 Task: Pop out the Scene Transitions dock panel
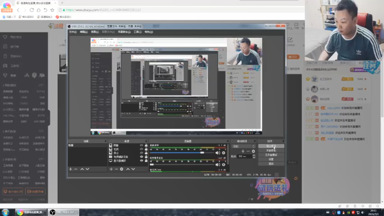click(254, 142)
